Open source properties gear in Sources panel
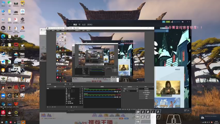Screen dimensions: 220x124 point(71,107)
